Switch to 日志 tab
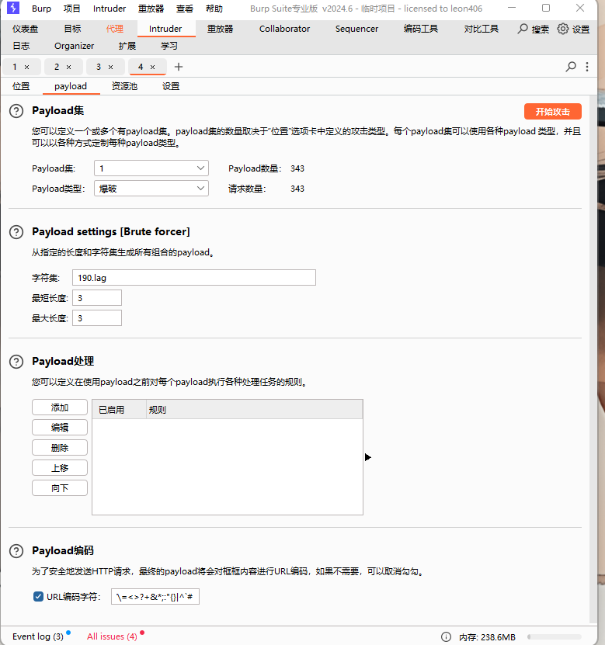Screen dimensions: 605x645 coord(21,46)
